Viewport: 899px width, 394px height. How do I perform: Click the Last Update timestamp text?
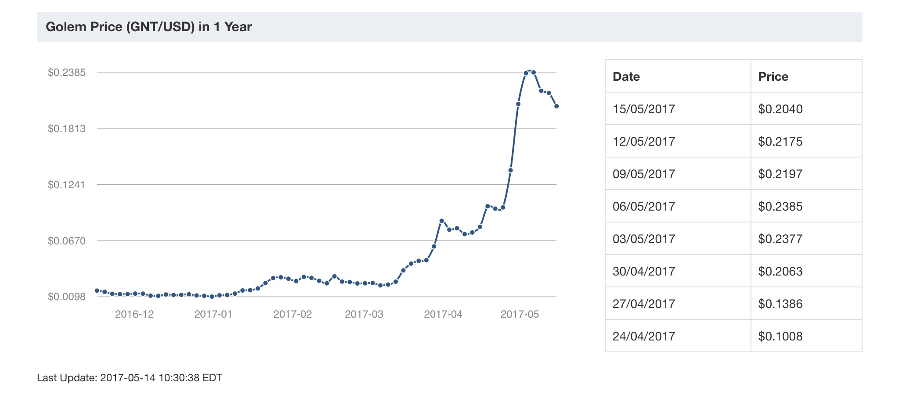coord(130,377)
